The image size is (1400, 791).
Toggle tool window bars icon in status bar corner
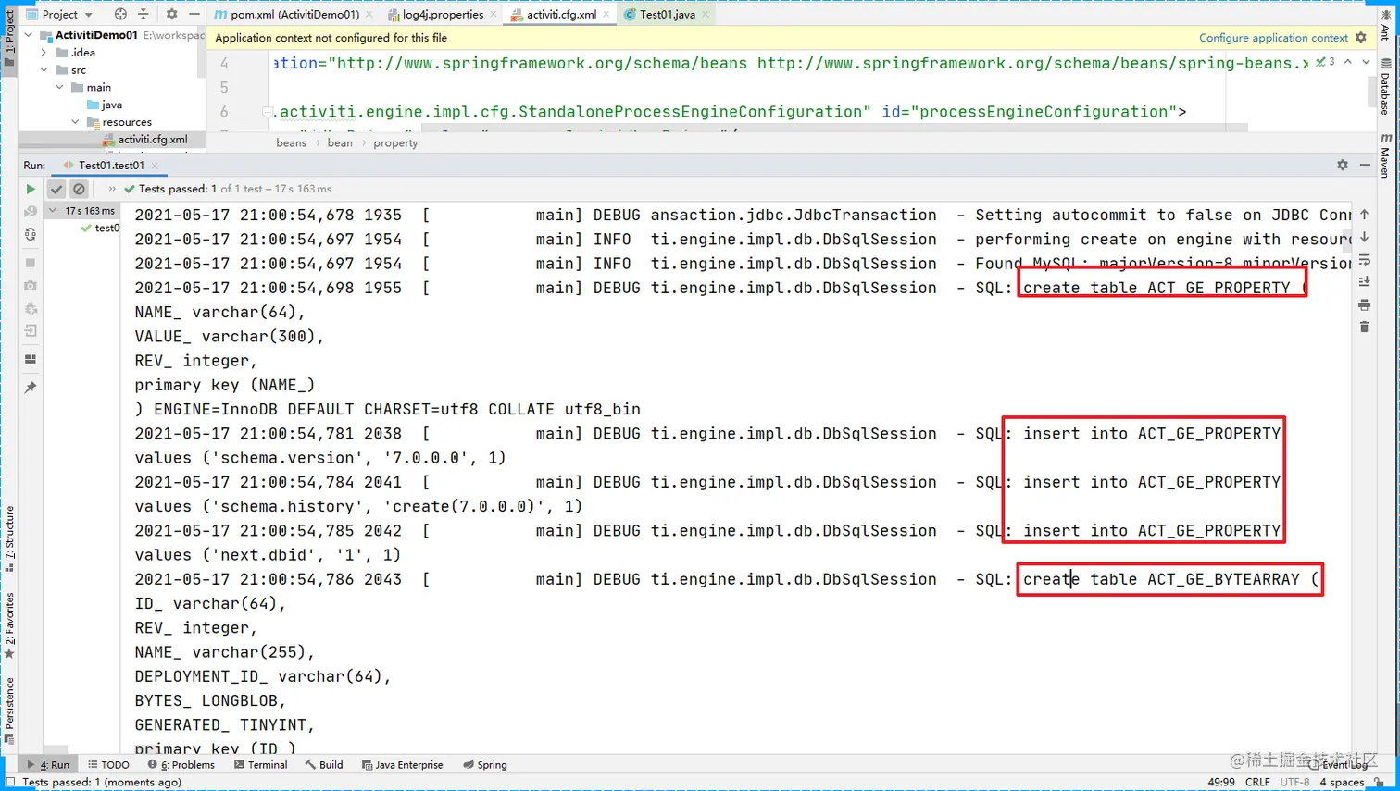pyautogui.click(x=10, y=782)
